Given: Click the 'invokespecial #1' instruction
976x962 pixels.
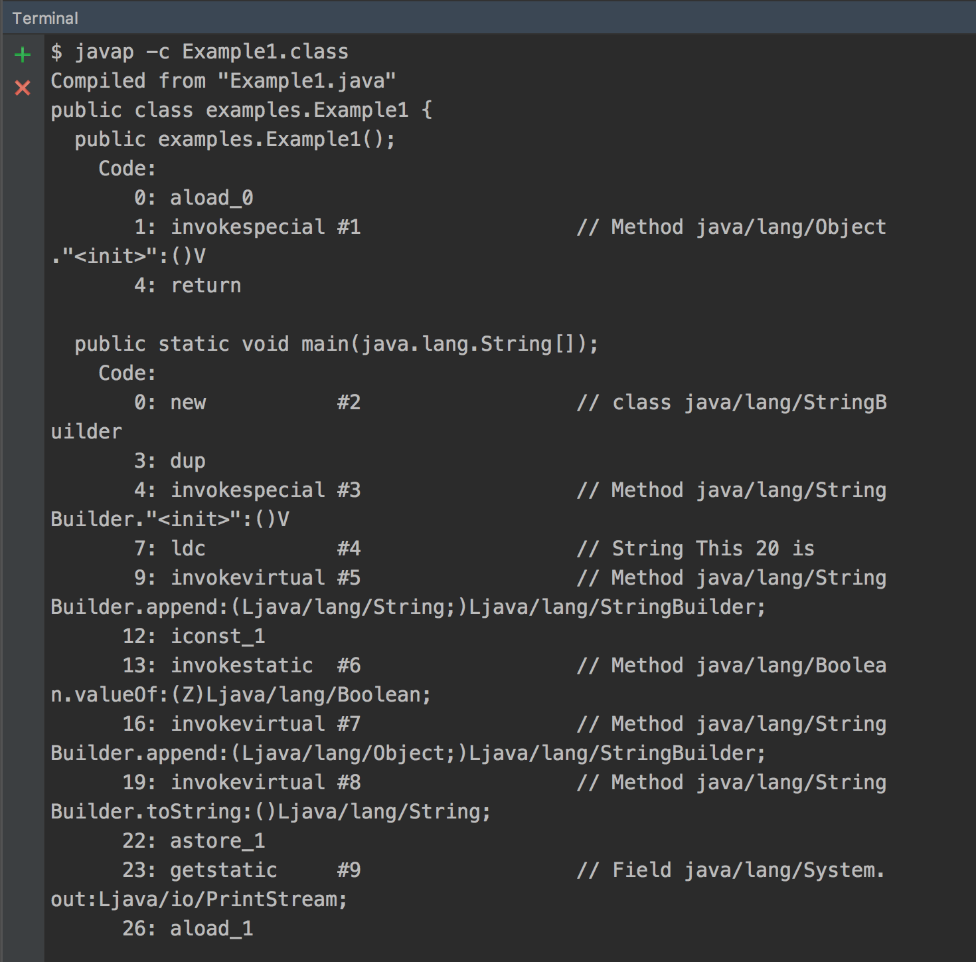Looking at the screenshot, I should [x=265, y=227].
